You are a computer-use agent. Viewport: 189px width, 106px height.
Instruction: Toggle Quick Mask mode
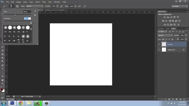[x=2, y=94]
